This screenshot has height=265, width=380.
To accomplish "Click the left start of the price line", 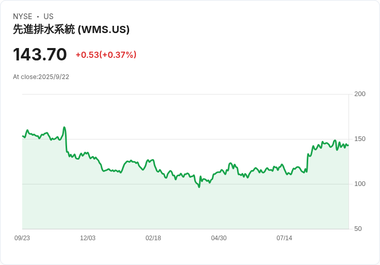I will [23, 136].
